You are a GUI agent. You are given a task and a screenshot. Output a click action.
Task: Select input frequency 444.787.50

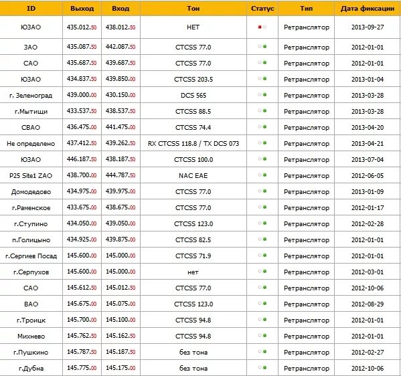pos(121,175)
